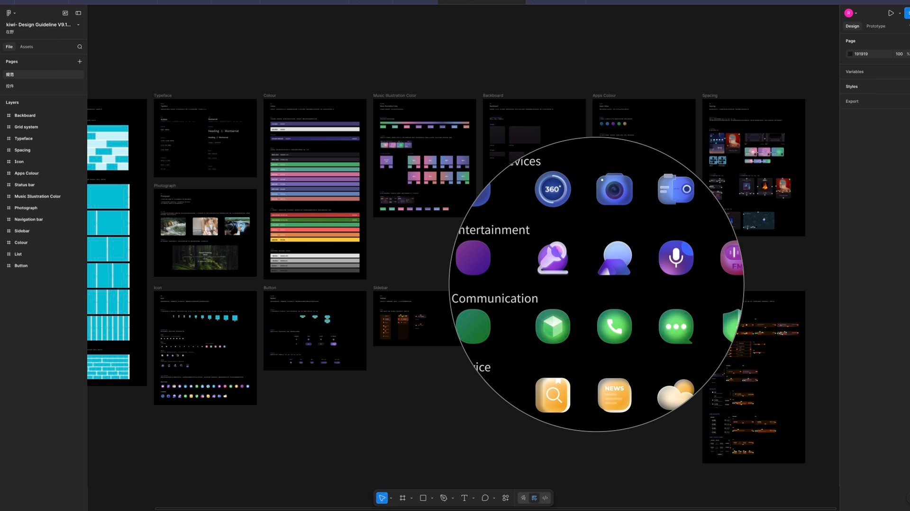Click the Spacing layer frame icon

(x=9, y=150)
